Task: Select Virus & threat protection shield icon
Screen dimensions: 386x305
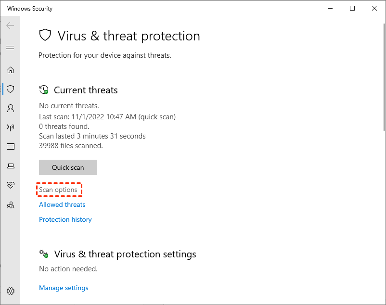Action: 10,89
